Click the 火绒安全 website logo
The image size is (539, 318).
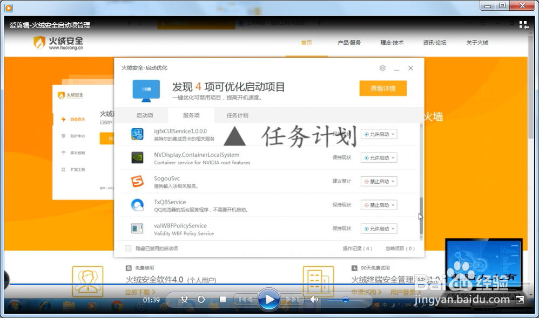(x=58, y=43)
